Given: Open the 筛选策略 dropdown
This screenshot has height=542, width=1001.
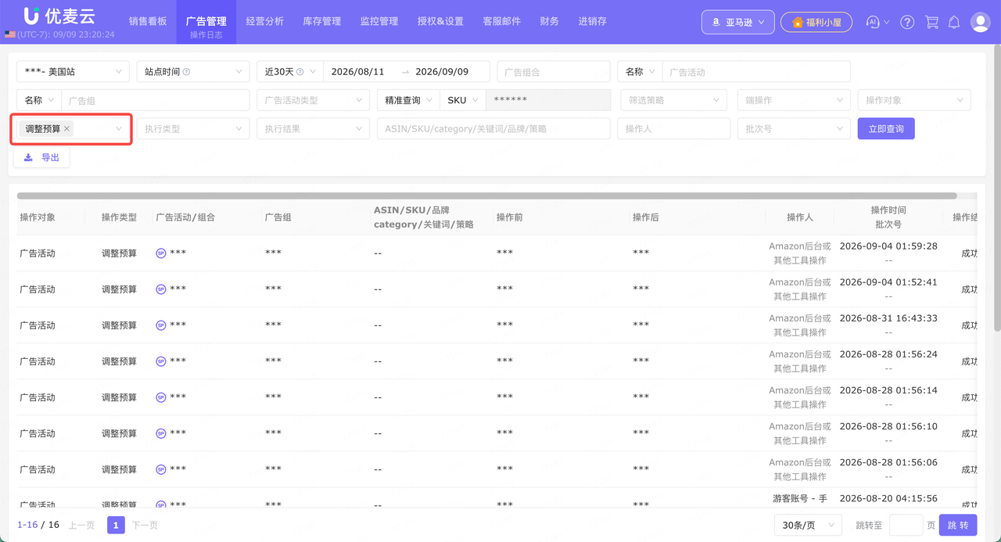Looking at the screenshot, I should coord(674,100).
